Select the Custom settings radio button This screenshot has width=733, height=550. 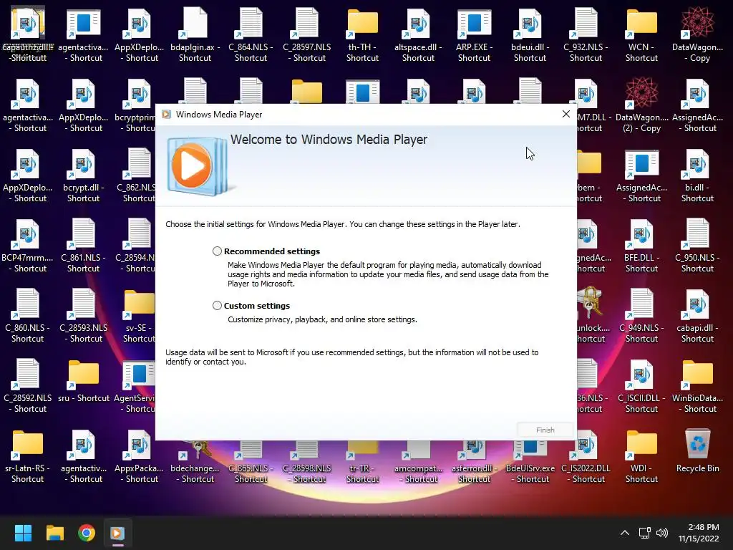[217, 305]
